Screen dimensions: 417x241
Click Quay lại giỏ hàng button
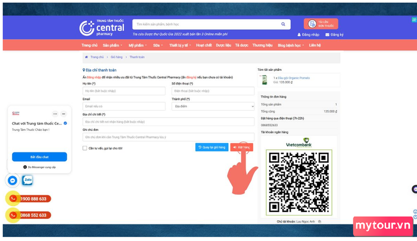[211, 147]
